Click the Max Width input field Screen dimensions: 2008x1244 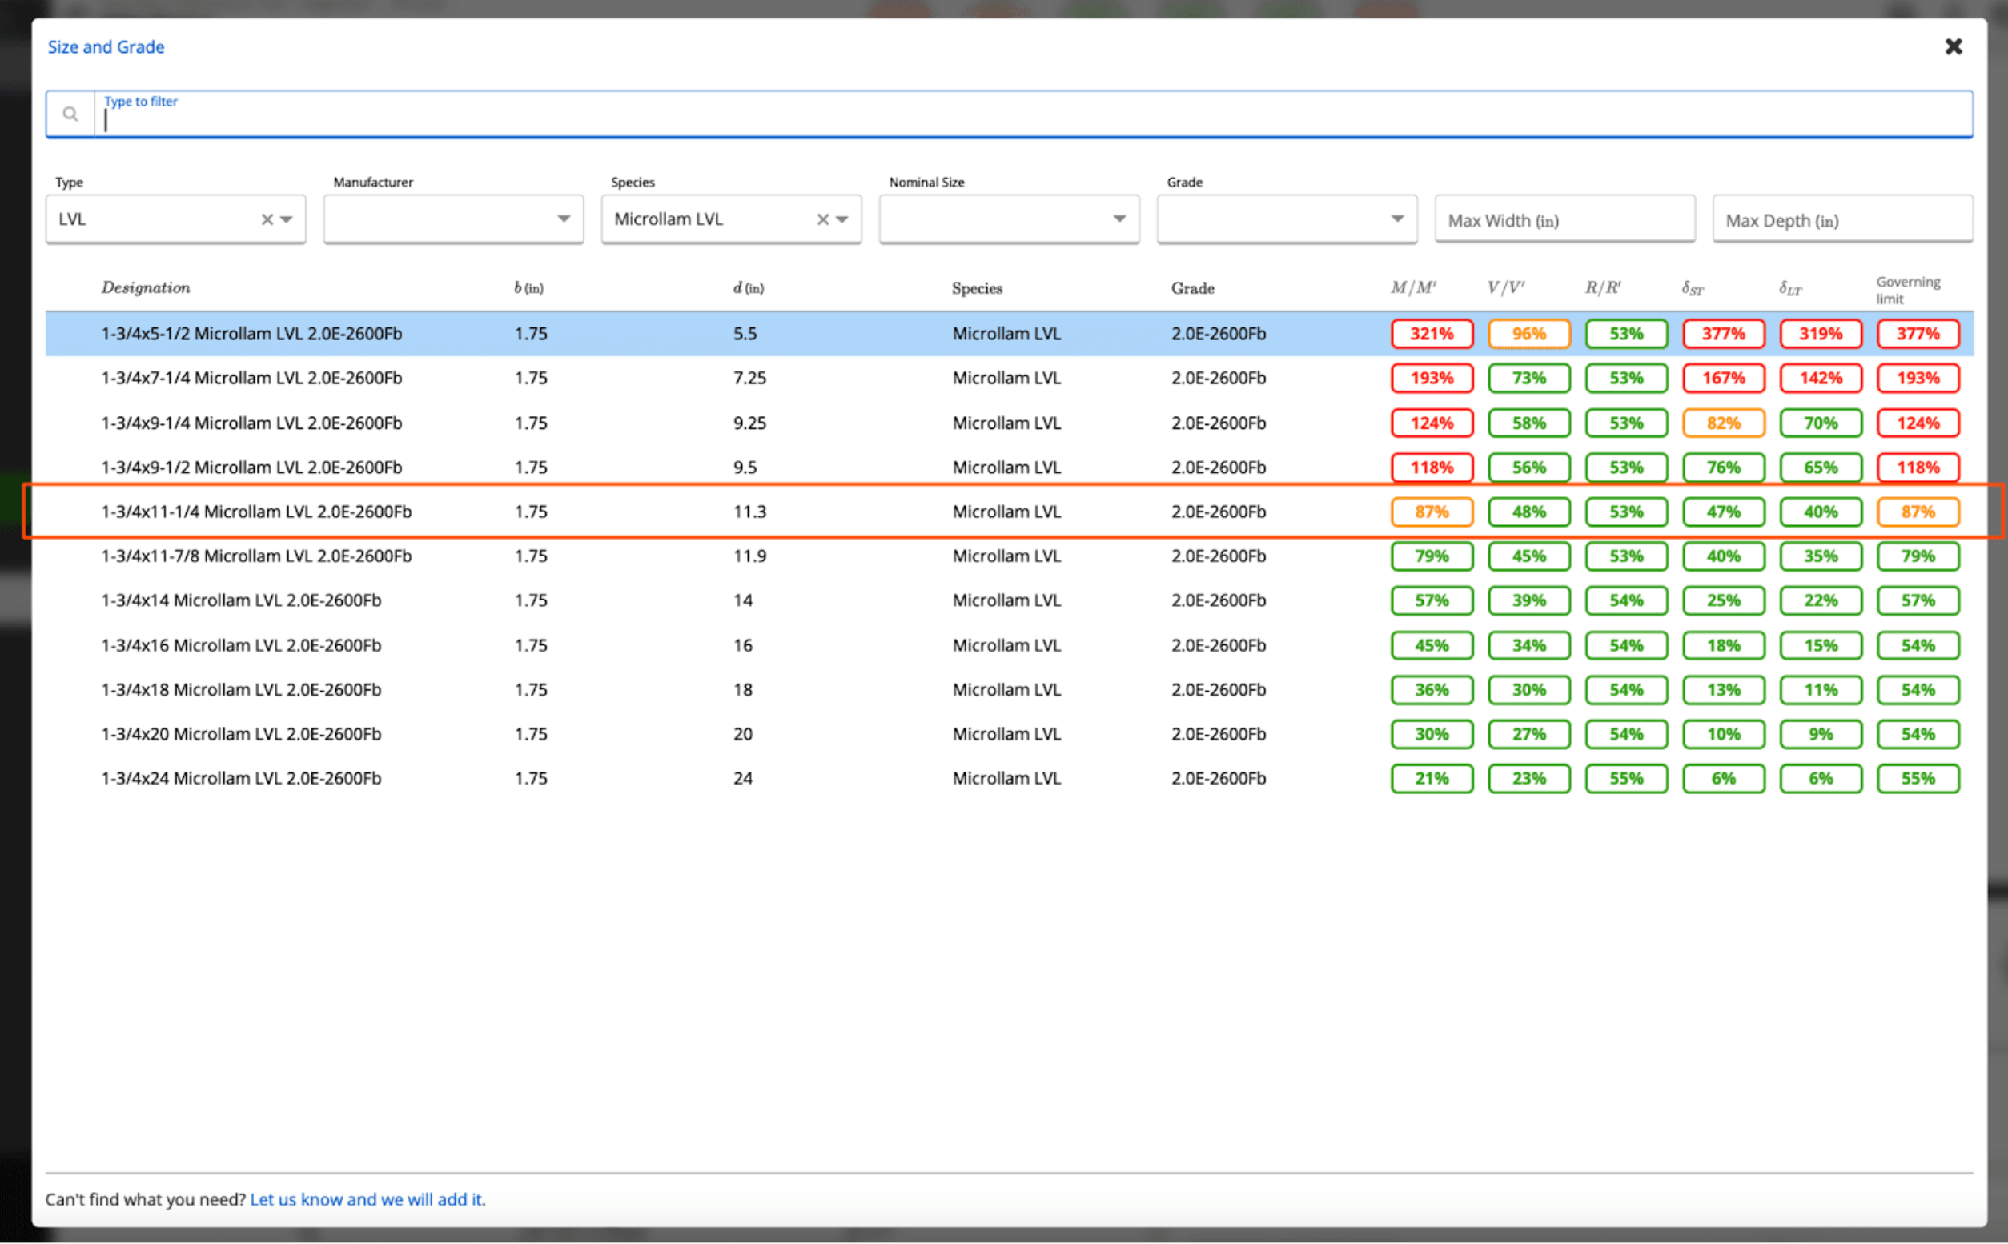point(1564,219)
